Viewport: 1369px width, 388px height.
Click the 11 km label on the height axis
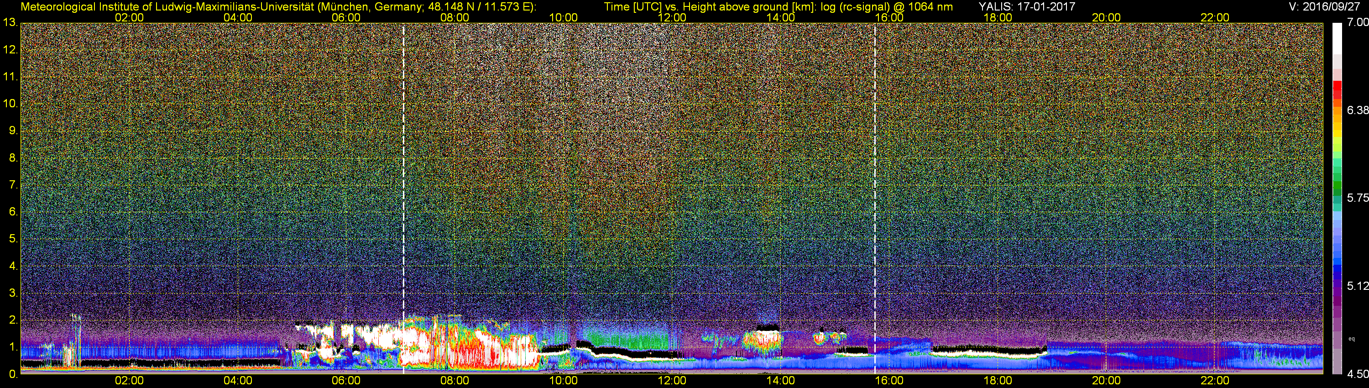point(10,77)
